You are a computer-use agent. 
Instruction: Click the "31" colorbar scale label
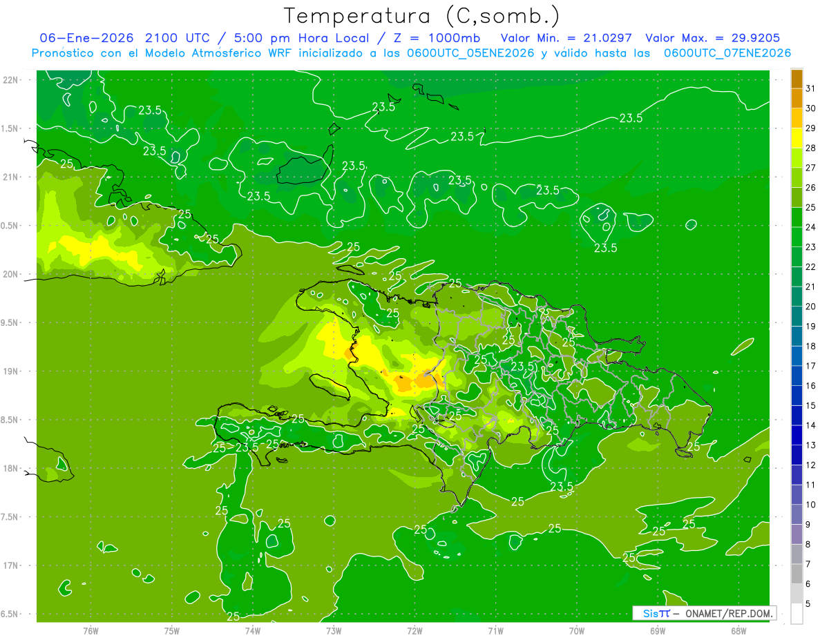[811, 88]
